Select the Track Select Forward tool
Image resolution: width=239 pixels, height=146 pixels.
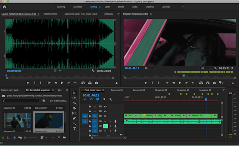74,98
